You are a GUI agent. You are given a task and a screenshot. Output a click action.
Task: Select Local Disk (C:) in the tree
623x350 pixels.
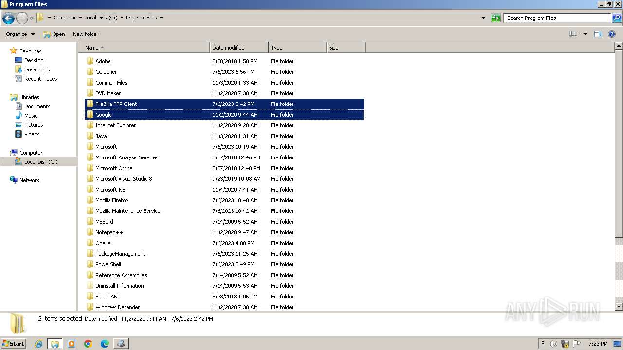point(41,162)
